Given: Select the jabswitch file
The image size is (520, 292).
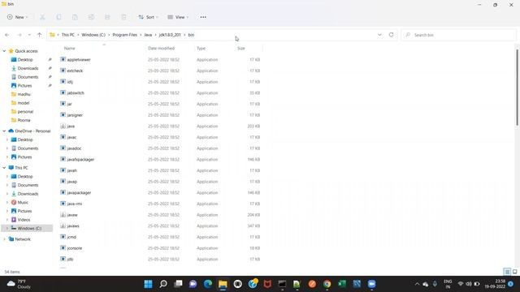Looking at the screenshot, I should (76, 93).
